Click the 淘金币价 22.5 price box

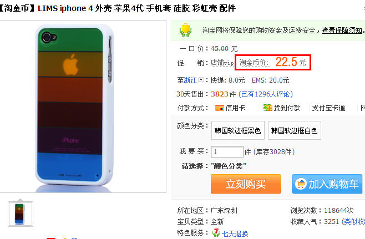click(x=273, y=62)
